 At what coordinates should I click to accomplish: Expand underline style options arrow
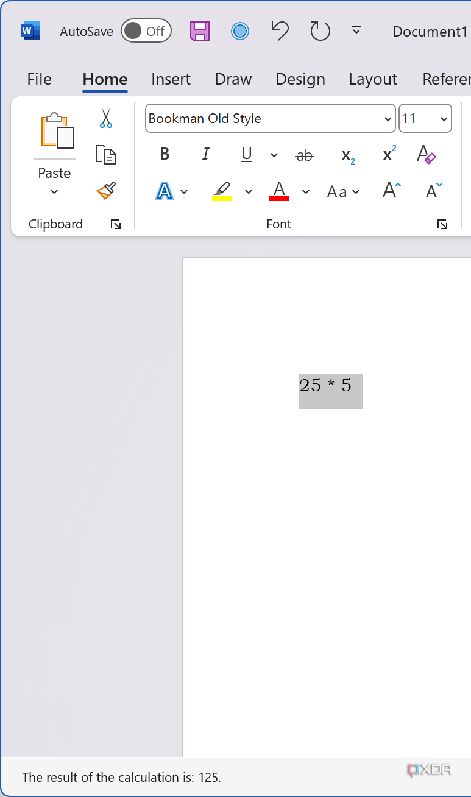click(x=274, y=155)
